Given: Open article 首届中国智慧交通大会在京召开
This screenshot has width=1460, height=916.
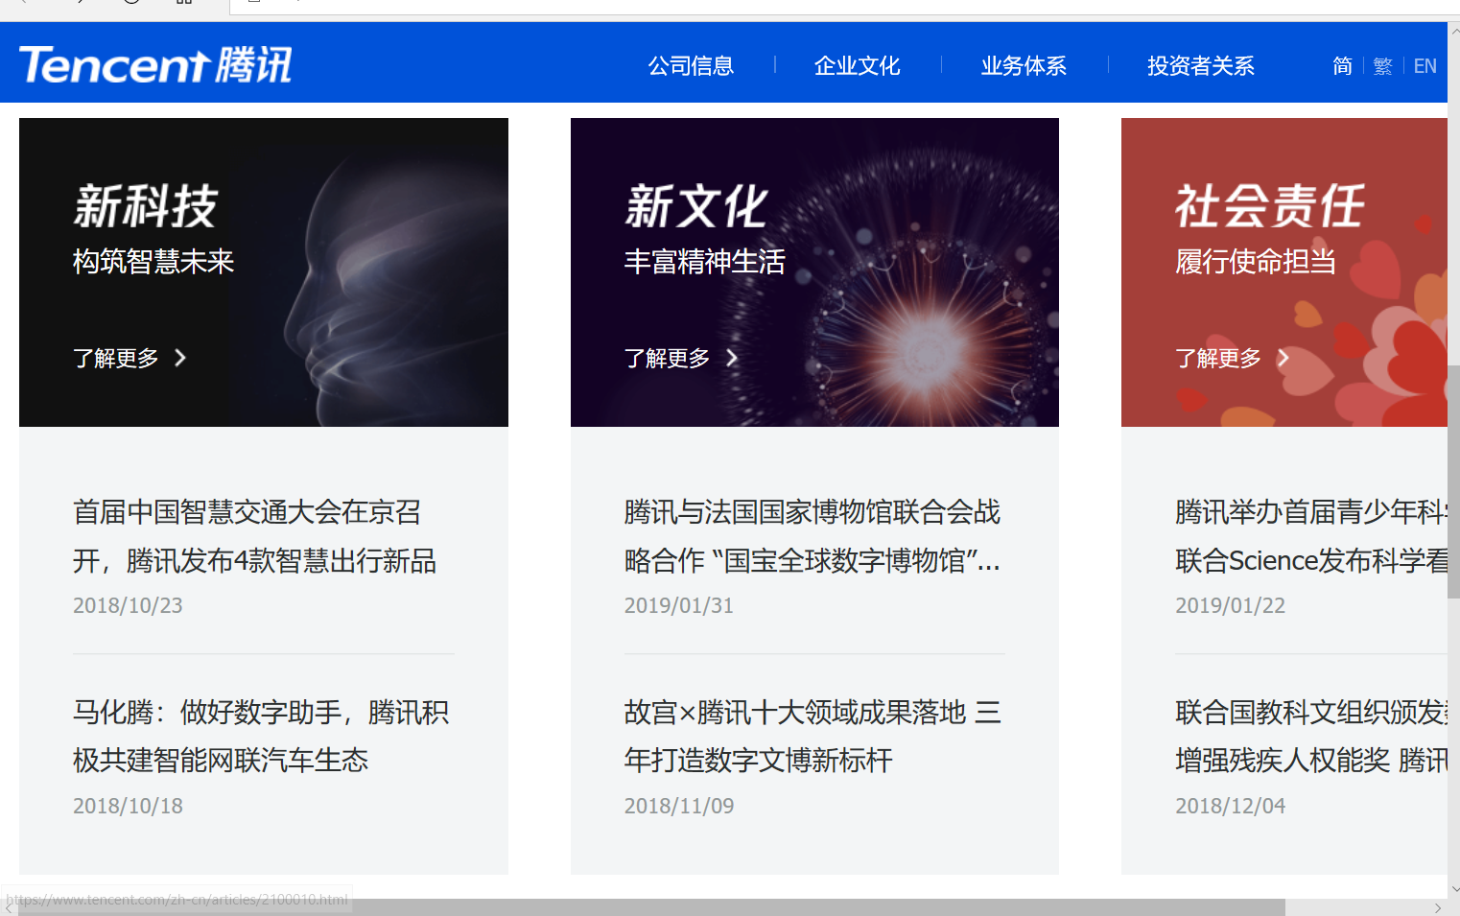Looking at the screenshot, I should (254, 536).
